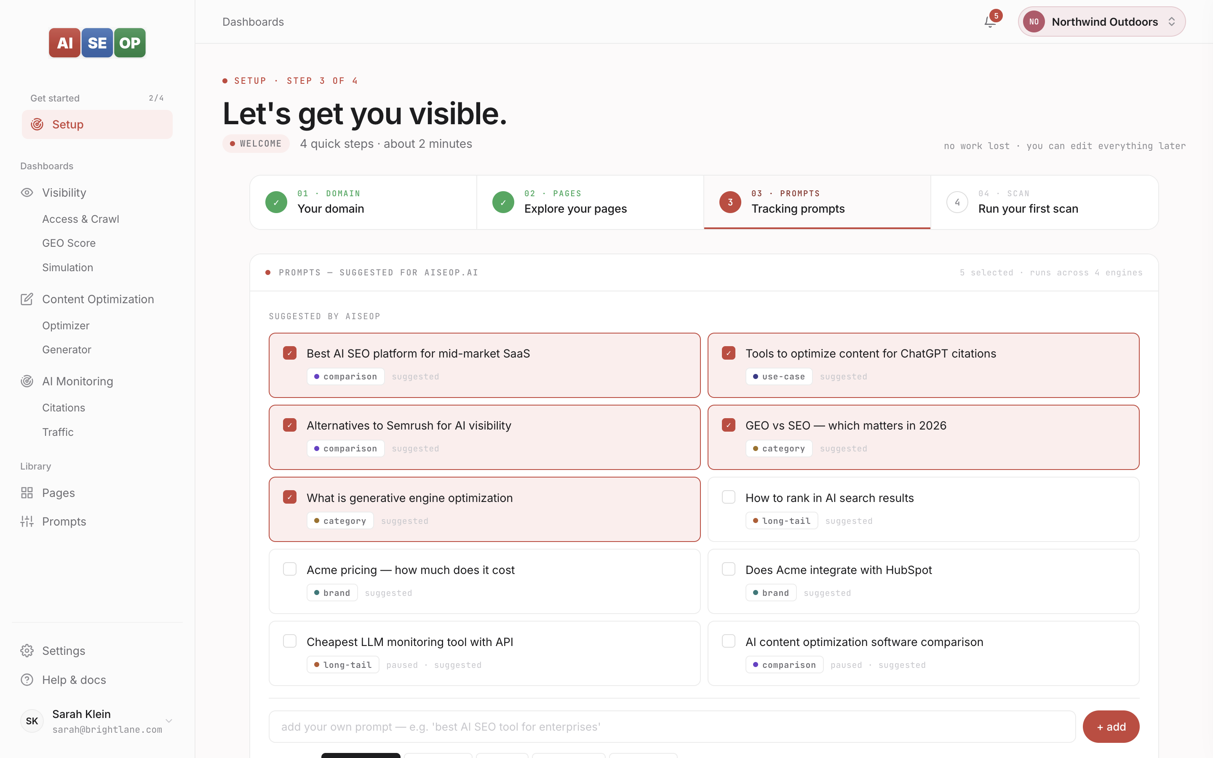This screenshot has width=1213, height=758.
Task: Click the Dashboards breadcrumb
Action: [x=253, y=21]
